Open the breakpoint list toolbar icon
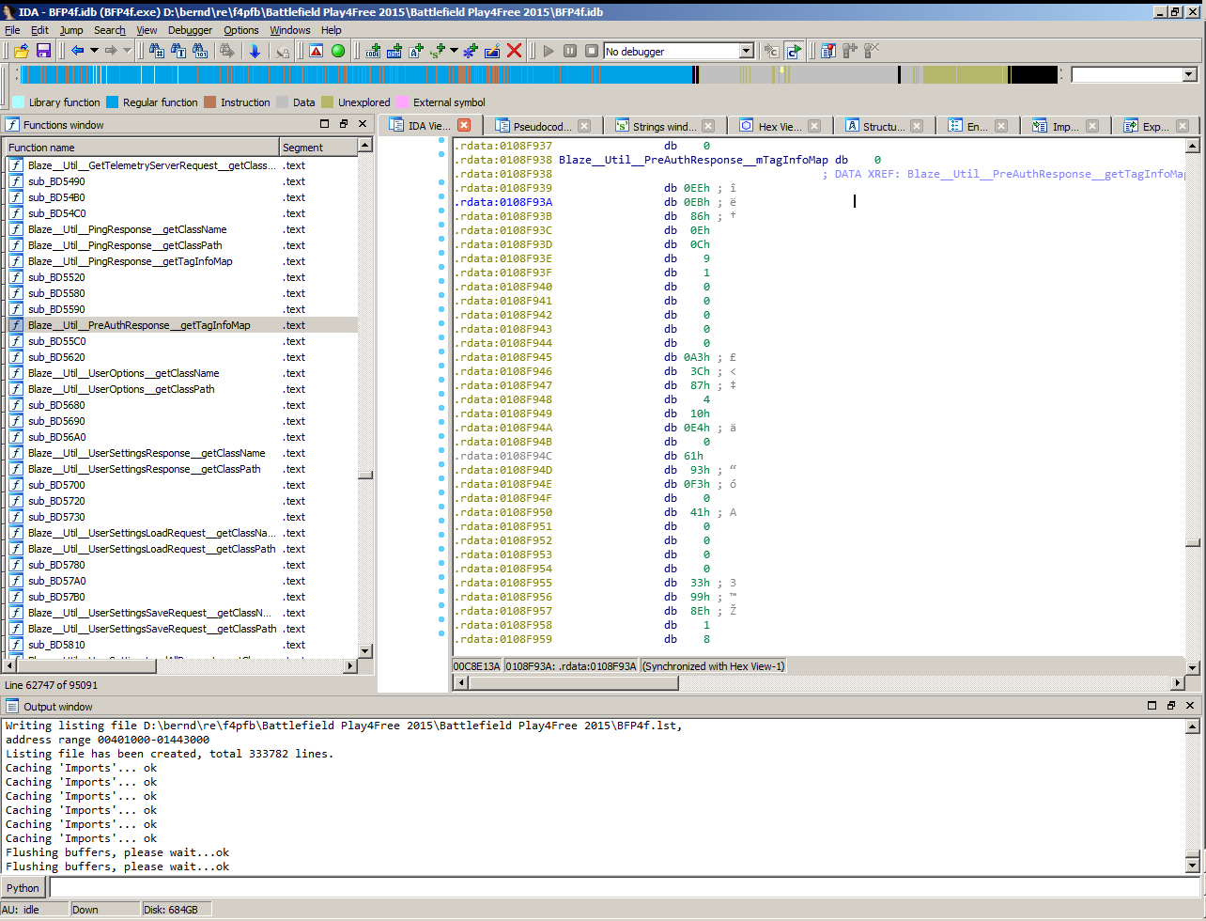1206x921 pixels. pyautogui.click(x=827, y=51)
